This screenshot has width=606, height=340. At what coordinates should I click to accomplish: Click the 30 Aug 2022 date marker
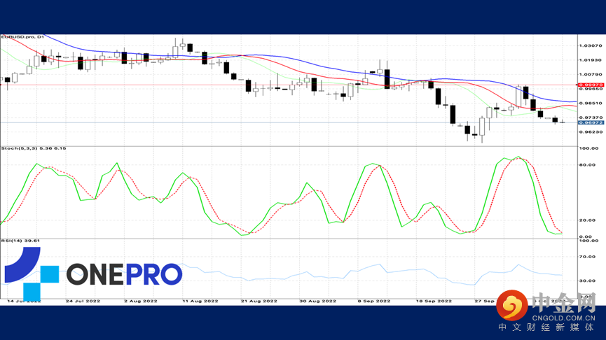(x=317, y=301)
